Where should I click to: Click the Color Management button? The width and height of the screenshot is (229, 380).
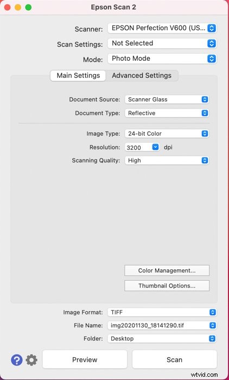pos(167,270)
